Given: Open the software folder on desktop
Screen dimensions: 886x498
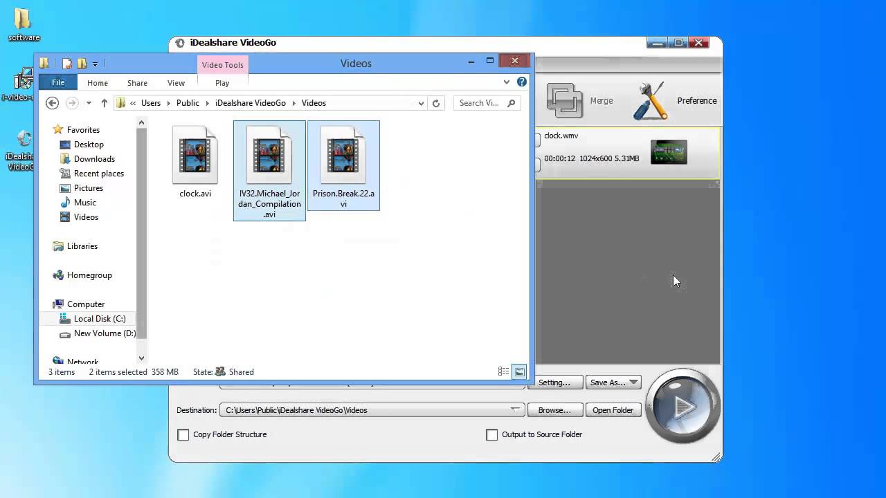Looking at the screenshot, I should pos(24,25).
